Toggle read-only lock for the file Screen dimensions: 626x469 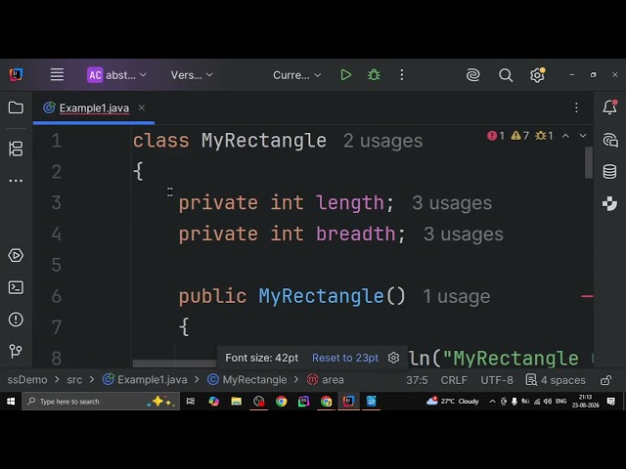(606, 380)
